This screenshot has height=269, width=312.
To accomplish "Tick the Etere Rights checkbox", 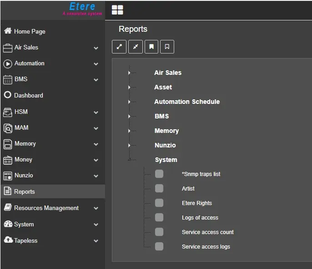I will point(159,203).
